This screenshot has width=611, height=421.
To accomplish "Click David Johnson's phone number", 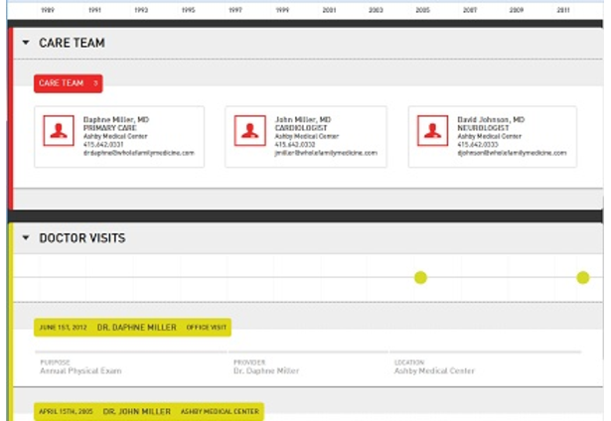I will coord(478,145).
